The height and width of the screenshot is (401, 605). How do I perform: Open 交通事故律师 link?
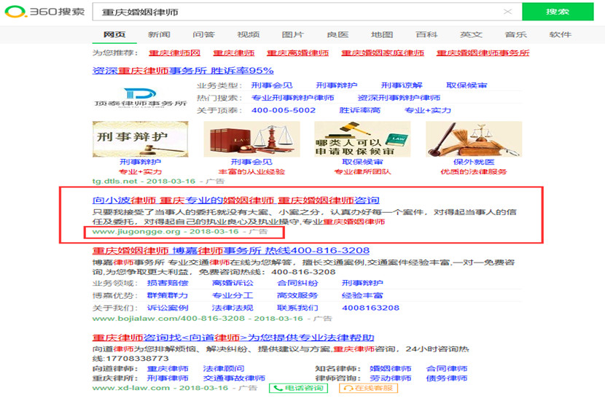pyautogui.click(x=234, y=378)
